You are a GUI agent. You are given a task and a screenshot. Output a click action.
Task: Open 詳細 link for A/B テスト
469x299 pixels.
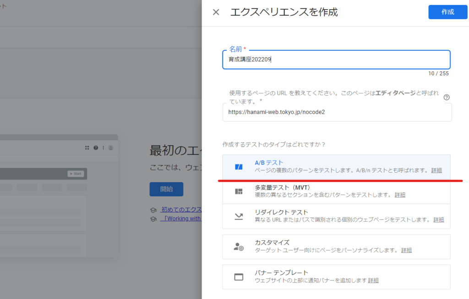[436, 170]
